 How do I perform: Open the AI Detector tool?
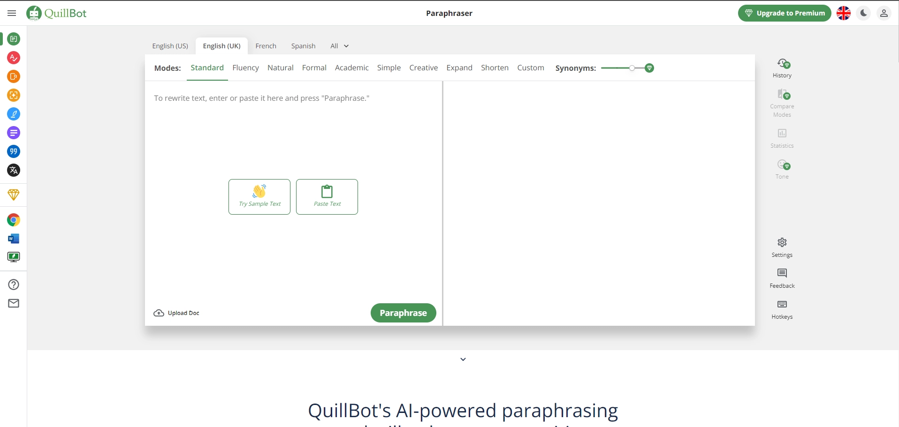14,95
